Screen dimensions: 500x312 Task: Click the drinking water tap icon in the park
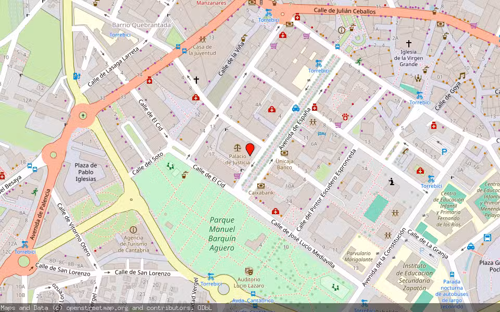[x=184, y=175]
